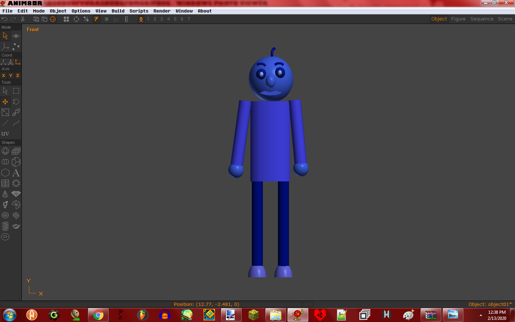Activate the uniform Scale tool
This screenshot has height=322, width=515.
[x=5, y=112]
